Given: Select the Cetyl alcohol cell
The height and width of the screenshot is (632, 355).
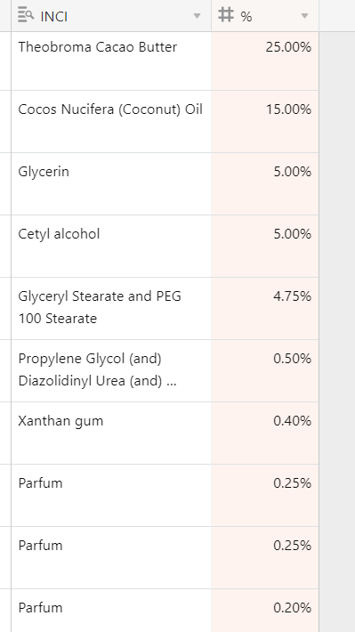Looking at the screenshot, I should (111, 247).
